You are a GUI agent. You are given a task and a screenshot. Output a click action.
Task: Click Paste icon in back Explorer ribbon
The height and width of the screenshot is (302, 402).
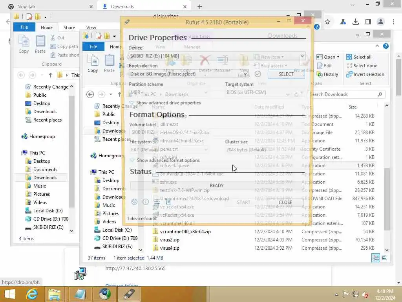[40, 44]
